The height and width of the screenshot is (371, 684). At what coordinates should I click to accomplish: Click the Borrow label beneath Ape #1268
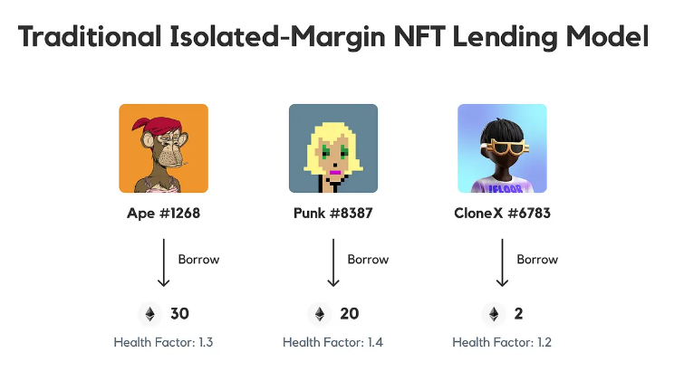coord(198,259)
